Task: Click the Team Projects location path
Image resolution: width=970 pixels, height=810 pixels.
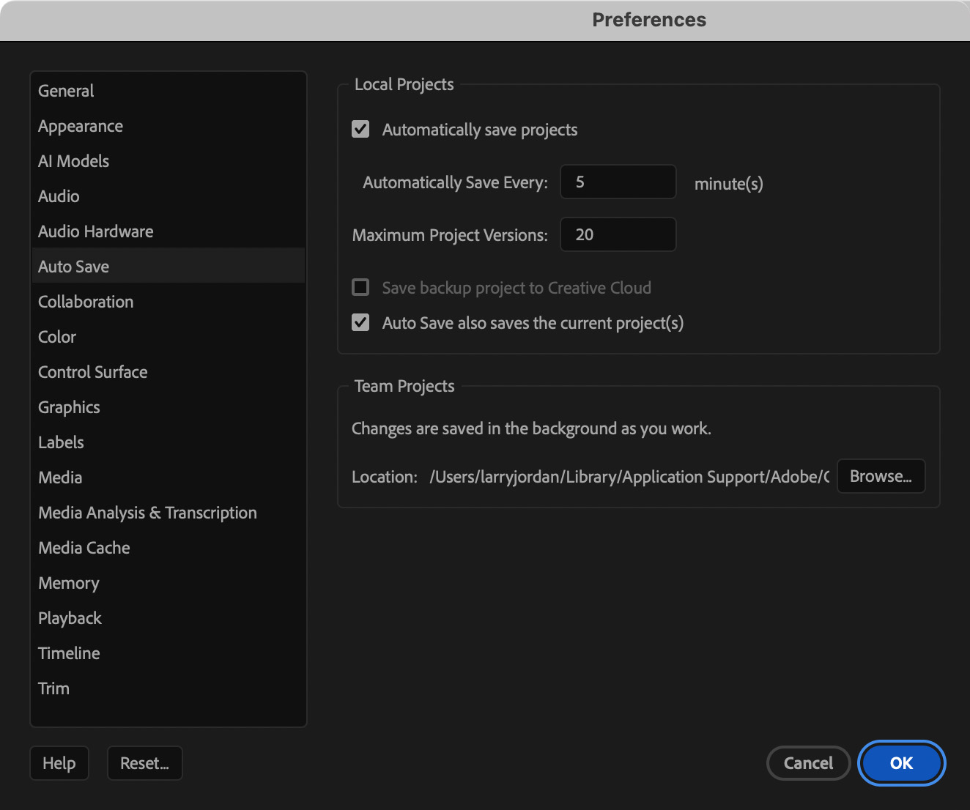Action: (x=629, y=477)
